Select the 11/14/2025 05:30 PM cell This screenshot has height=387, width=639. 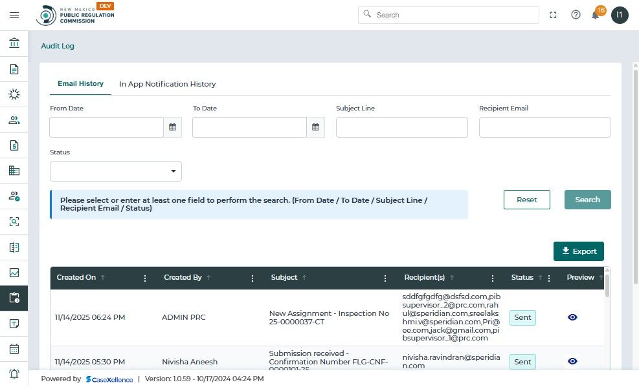coord(90,361)
